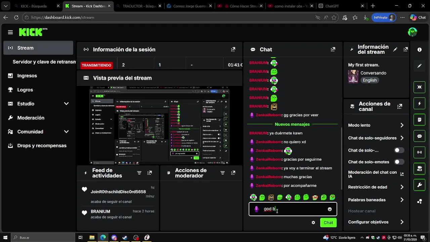
Task: Pop out the Información del stream panel
Action: [406, 49]
